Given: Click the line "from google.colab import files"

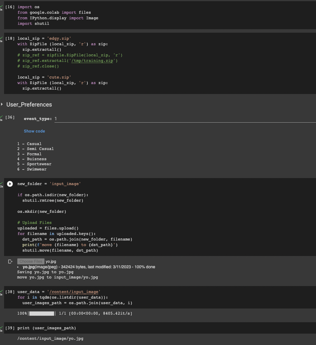Looking at the screenshot, I should 54,13.
